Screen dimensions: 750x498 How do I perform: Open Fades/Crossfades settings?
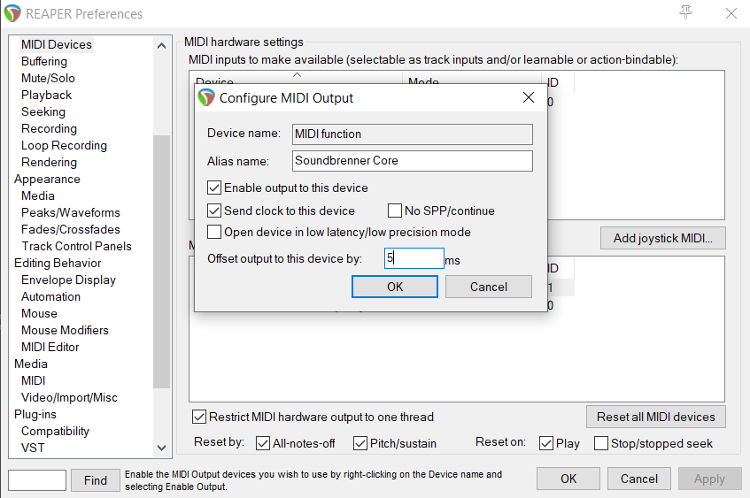(70, 229)
